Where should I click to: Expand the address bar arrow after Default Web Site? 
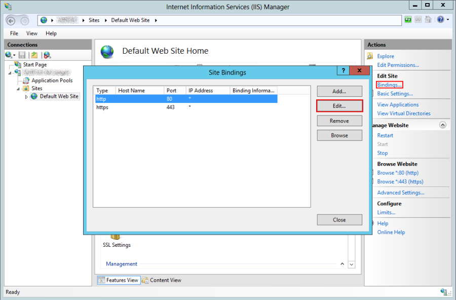point(156,20)
